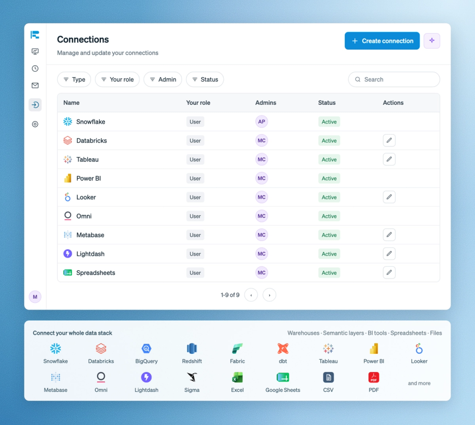Select Fabric in data stack panel
This screenshot has height=425, width=475.
(237, 354)
